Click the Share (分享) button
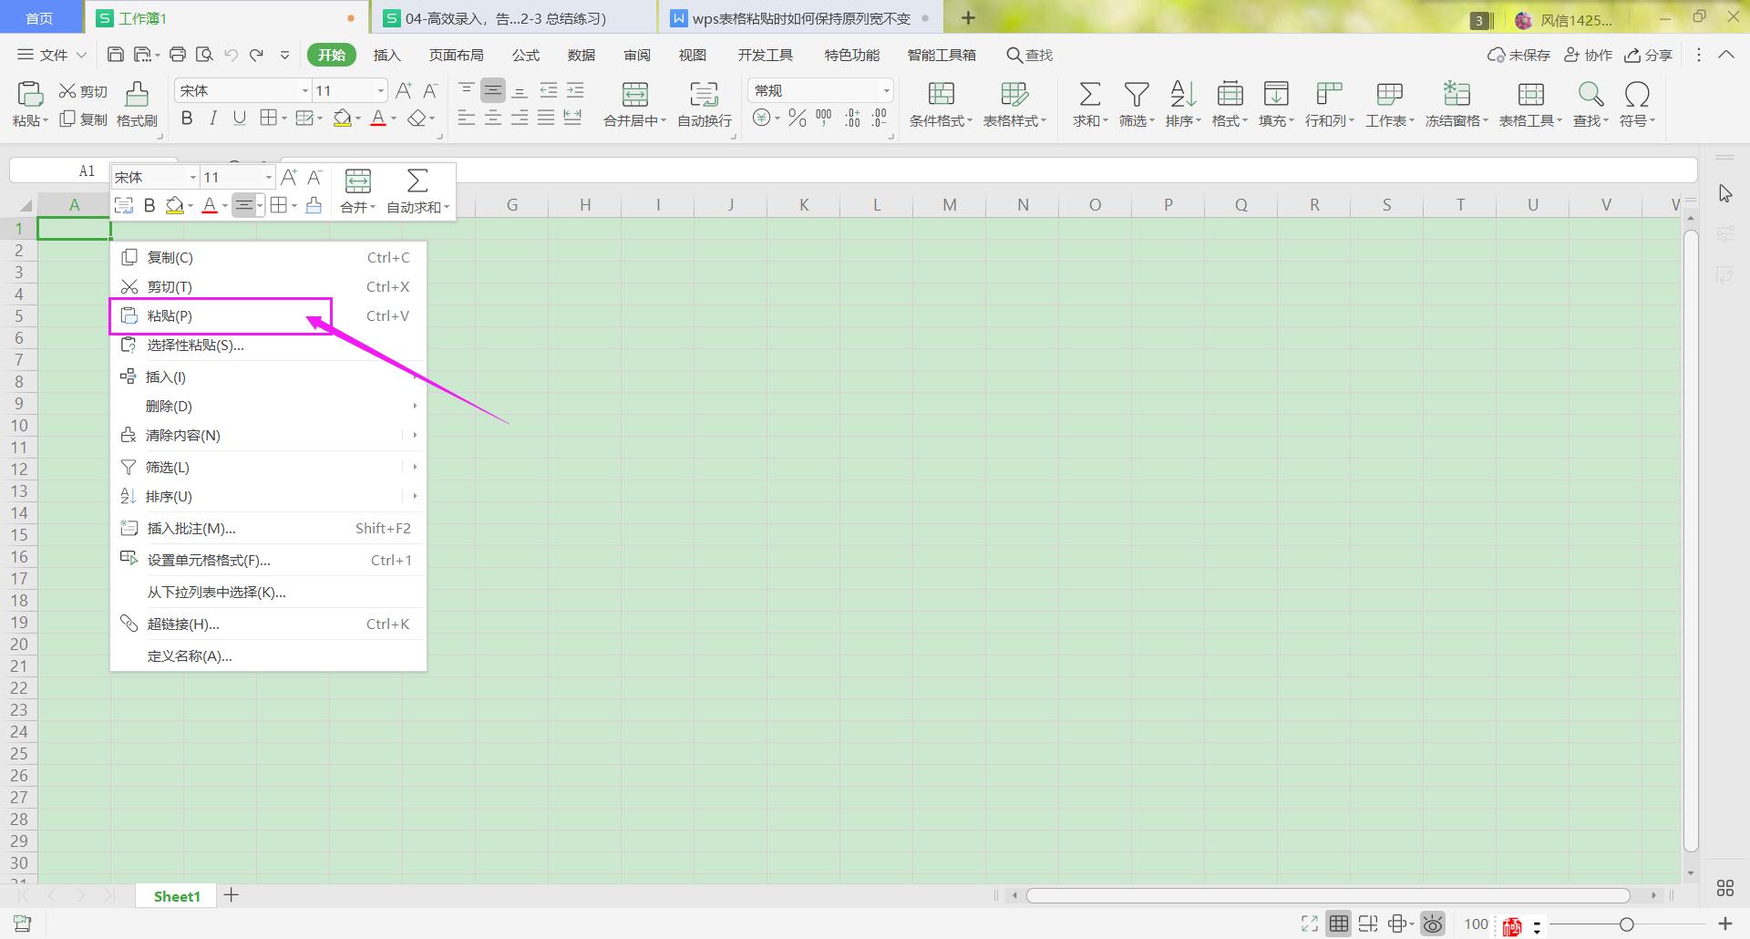Screen dimensions: 1750x939 tap(1649, 56)
